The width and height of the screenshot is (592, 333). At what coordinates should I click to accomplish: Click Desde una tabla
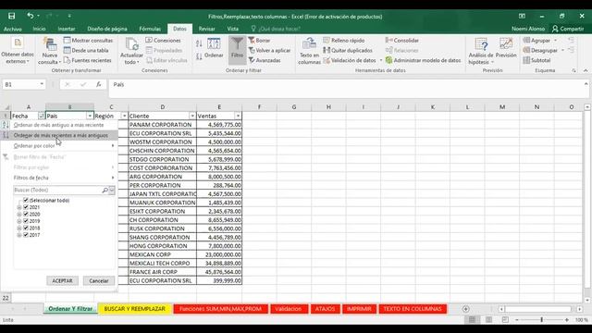pyautogui.click(x=86, y=50)
